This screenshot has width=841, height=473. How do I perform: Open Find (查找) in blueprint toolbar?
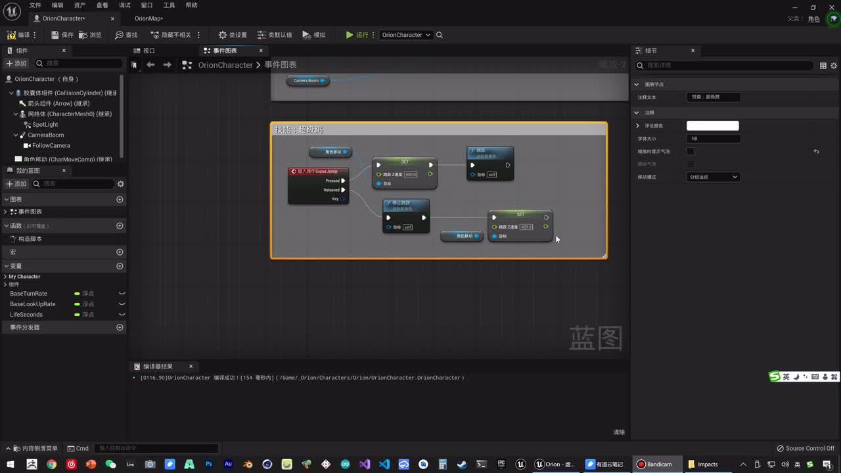125,35
